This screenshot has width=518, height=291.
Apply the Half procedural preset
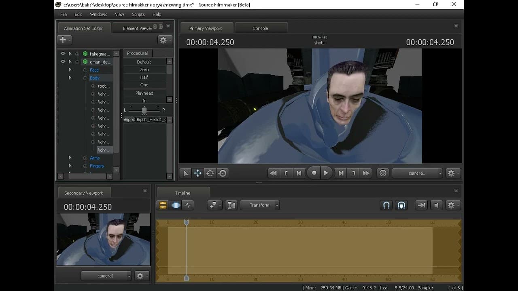tap(144, 77)
